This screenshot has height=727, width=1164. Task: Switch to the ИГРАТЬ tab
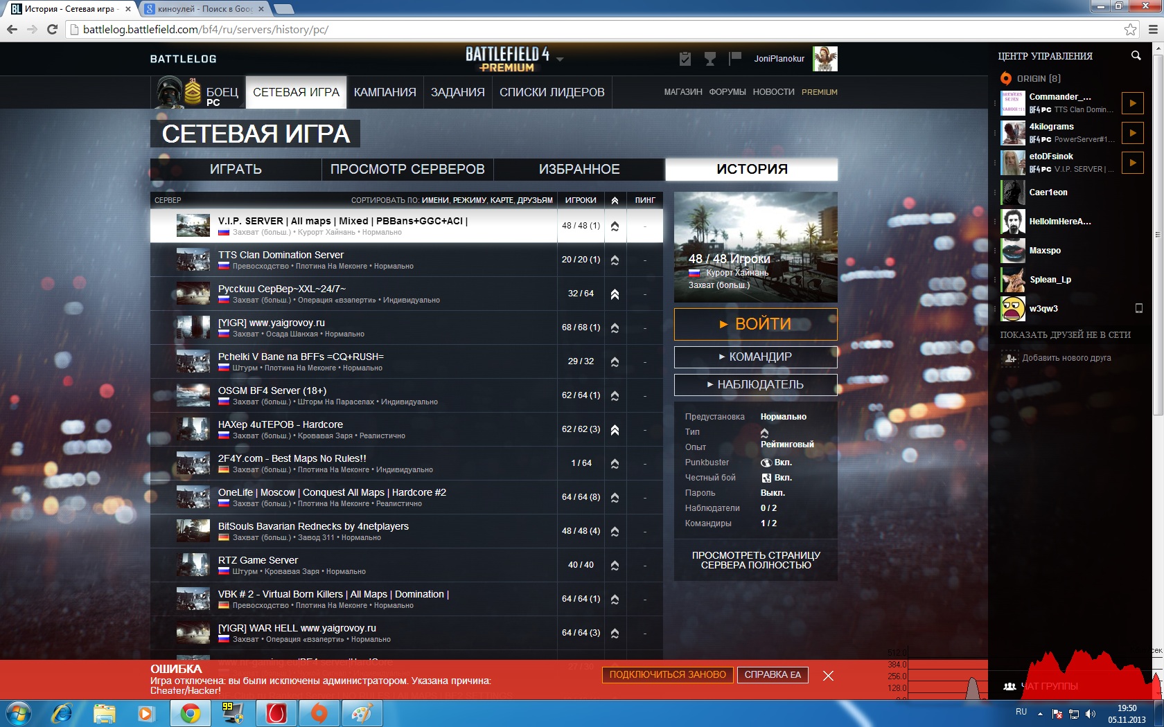click(x=236, y=169)
